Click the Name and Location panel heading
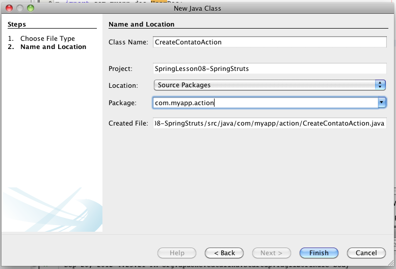 [x=142, y=25]
